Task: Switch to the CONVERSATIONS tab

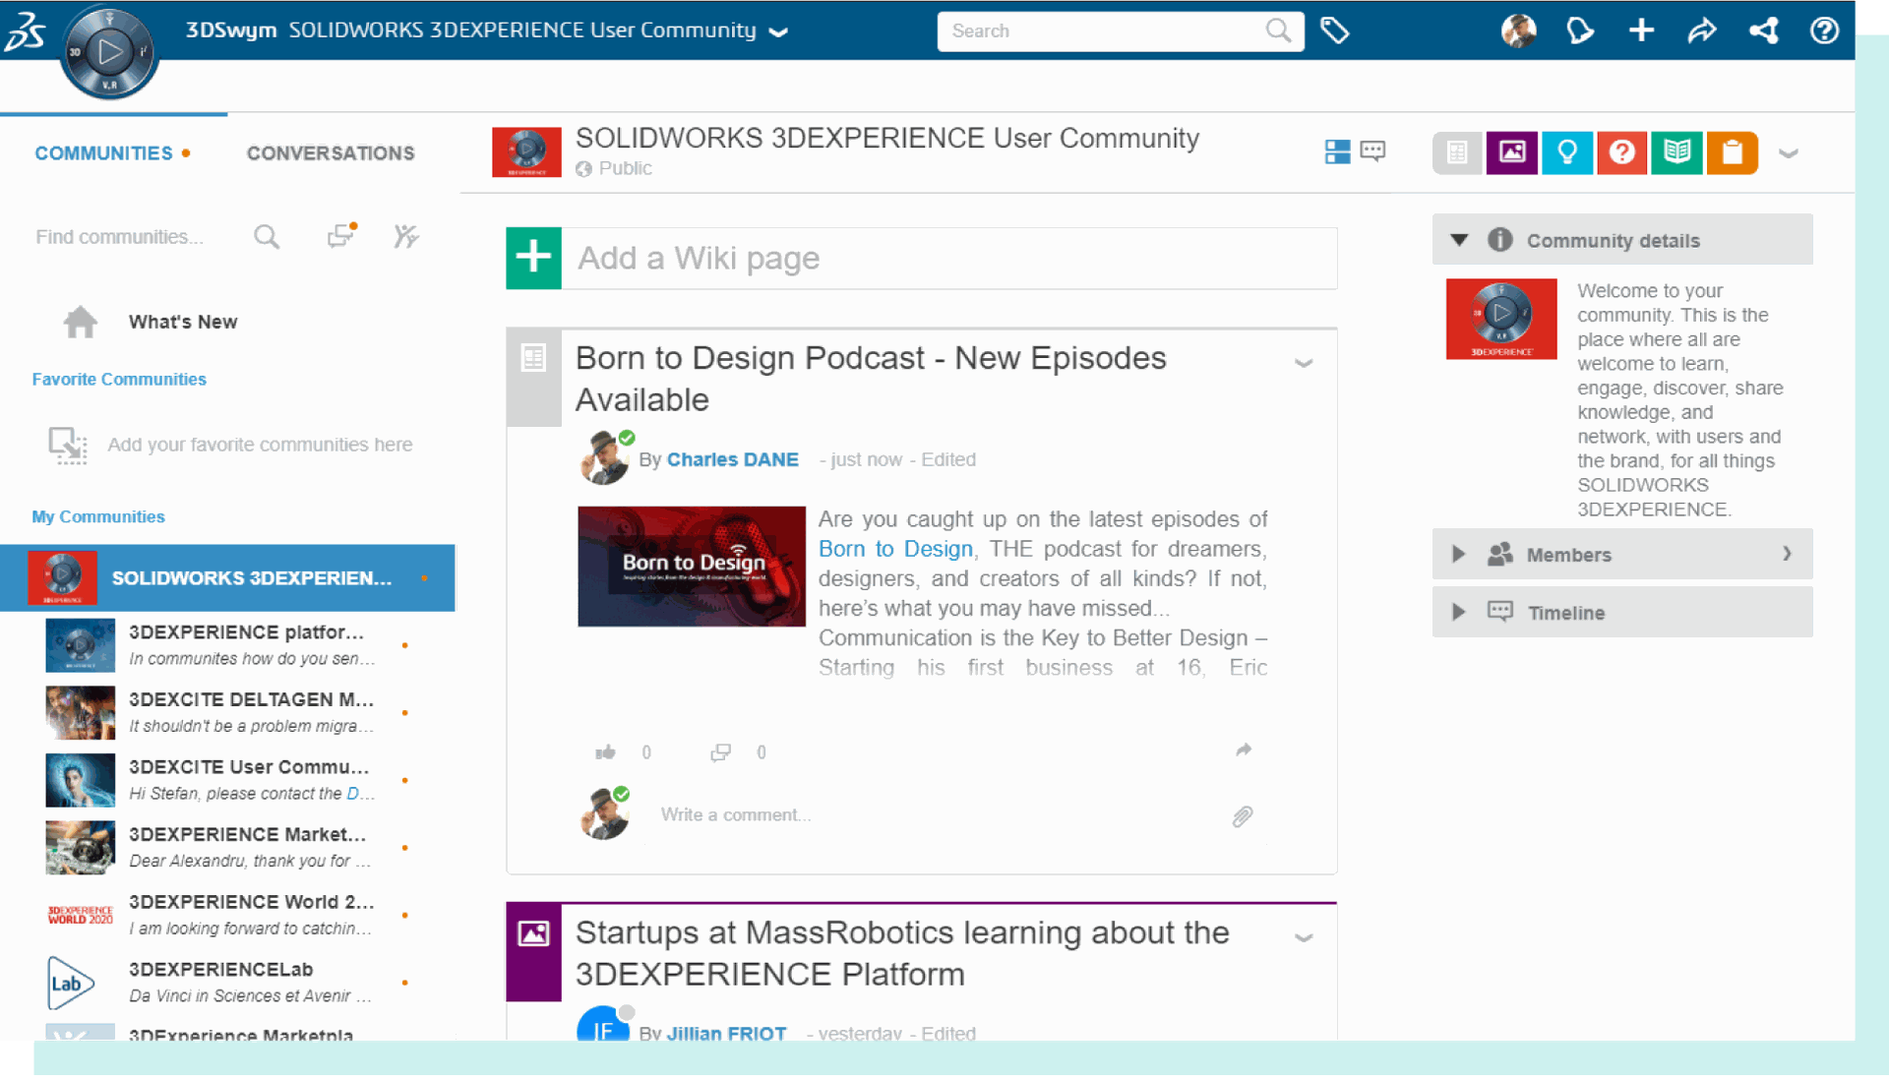Action: click(x=331, y=153)
